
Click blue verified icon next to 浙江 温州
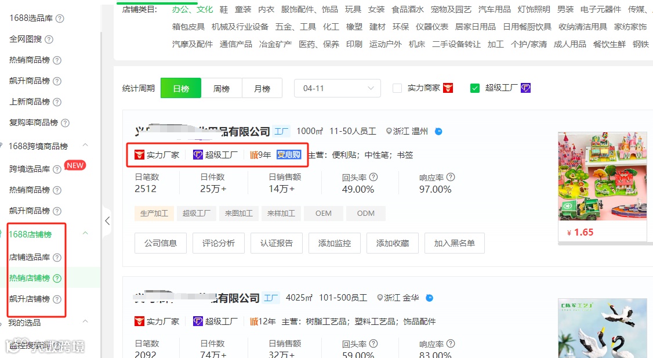tap(438, 131)
